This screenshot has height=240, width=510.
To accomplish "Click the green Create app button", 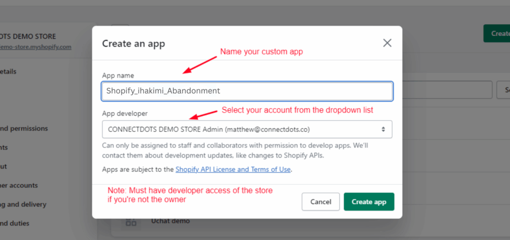I will (369, 202).
